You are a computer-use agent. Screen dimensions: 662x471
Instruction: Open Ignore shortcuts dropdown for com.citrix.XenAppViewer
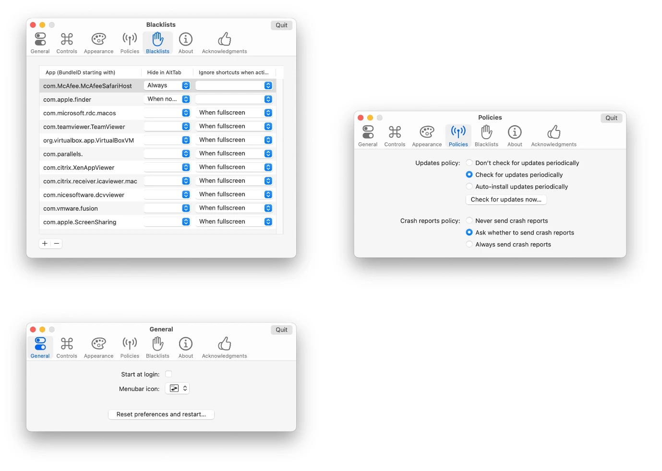coord(234,167)
